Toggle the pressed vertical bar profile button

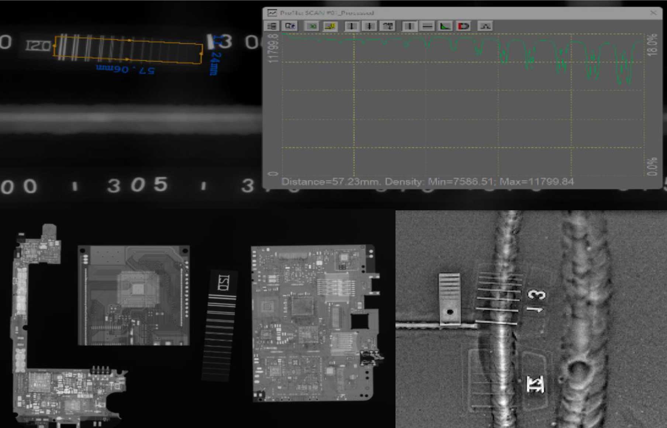[409, 26]
